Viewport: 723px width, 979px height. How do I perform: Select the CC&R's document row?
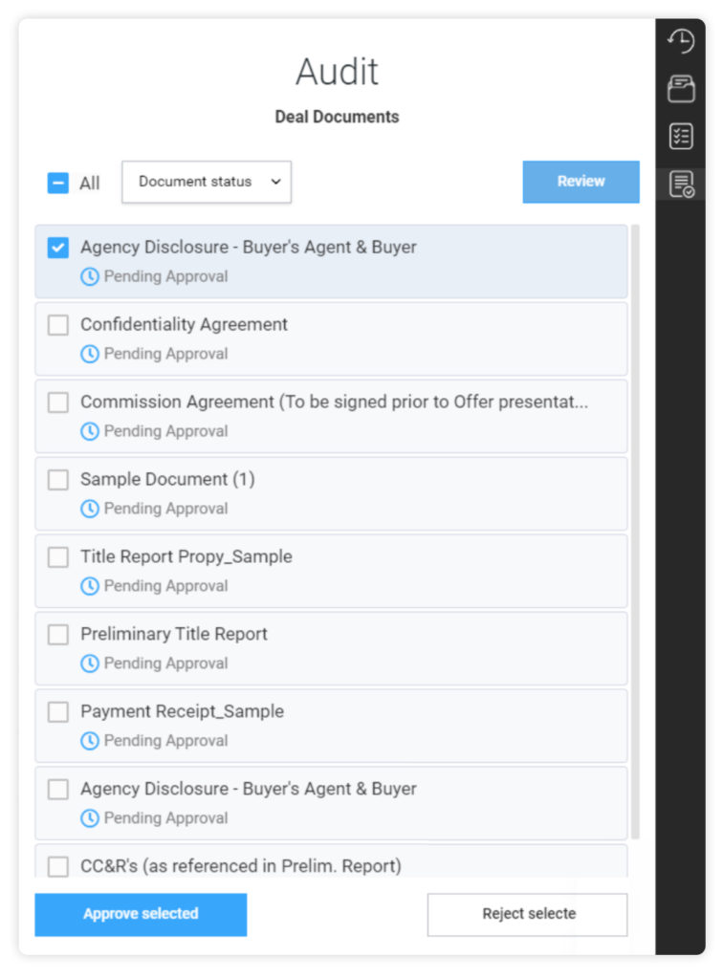coord(333,864)
